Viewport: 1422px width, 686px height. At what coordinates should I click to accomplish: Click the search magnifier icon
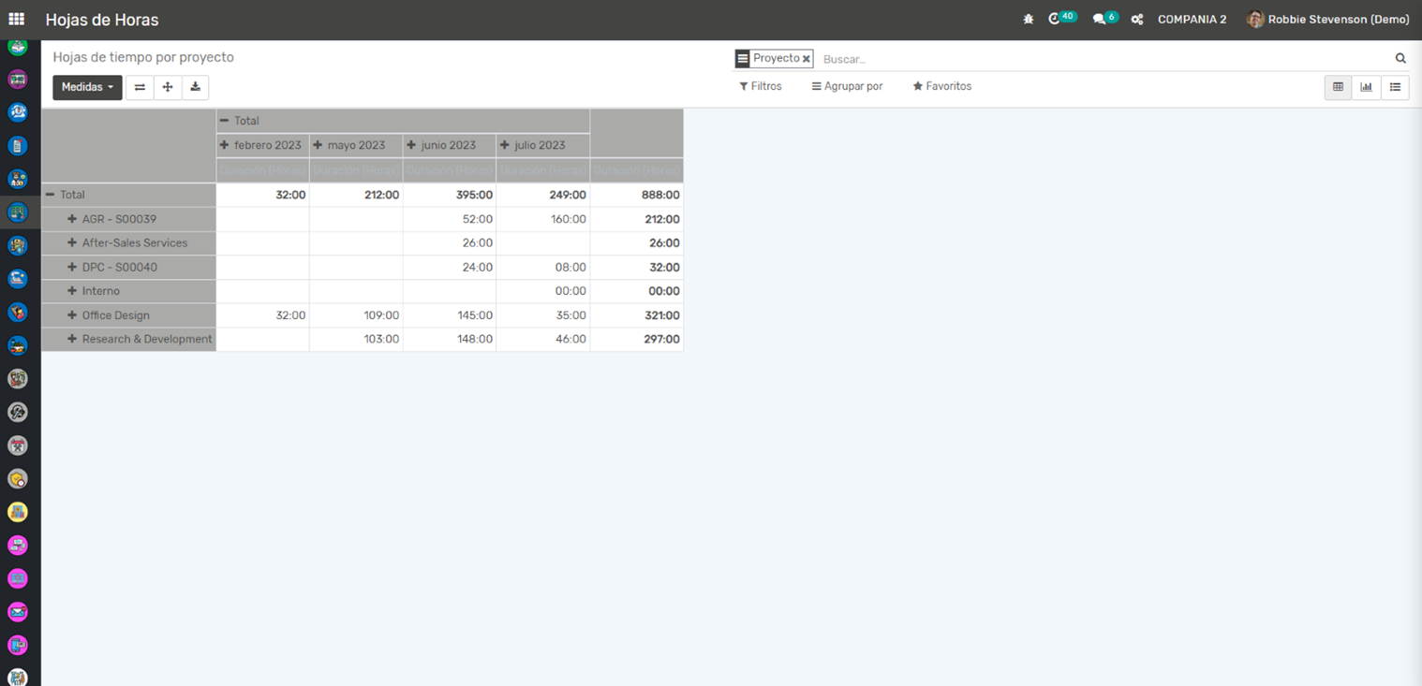click(1400, 58)
